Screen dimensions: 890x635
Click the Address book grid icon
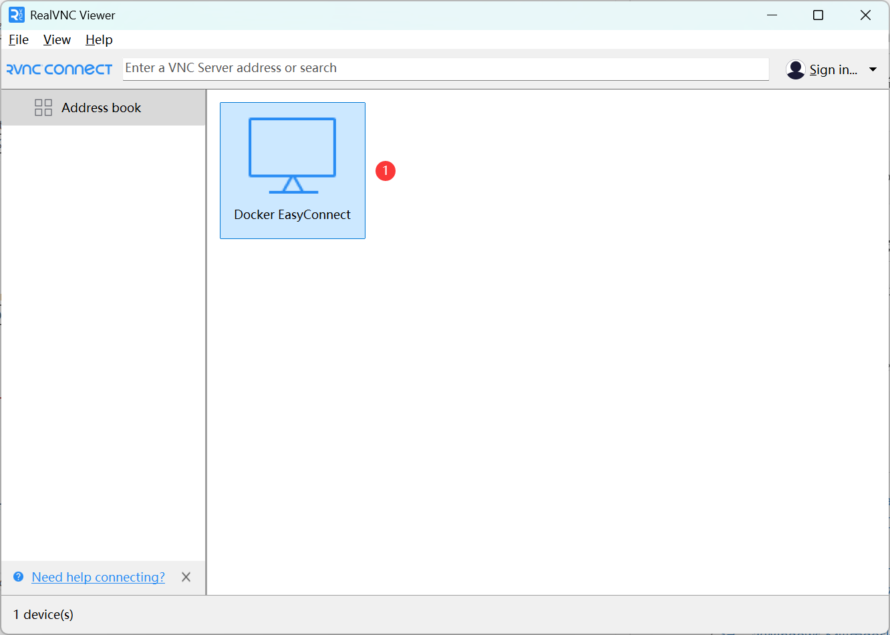pyautogui.click(x=43, y=108)
